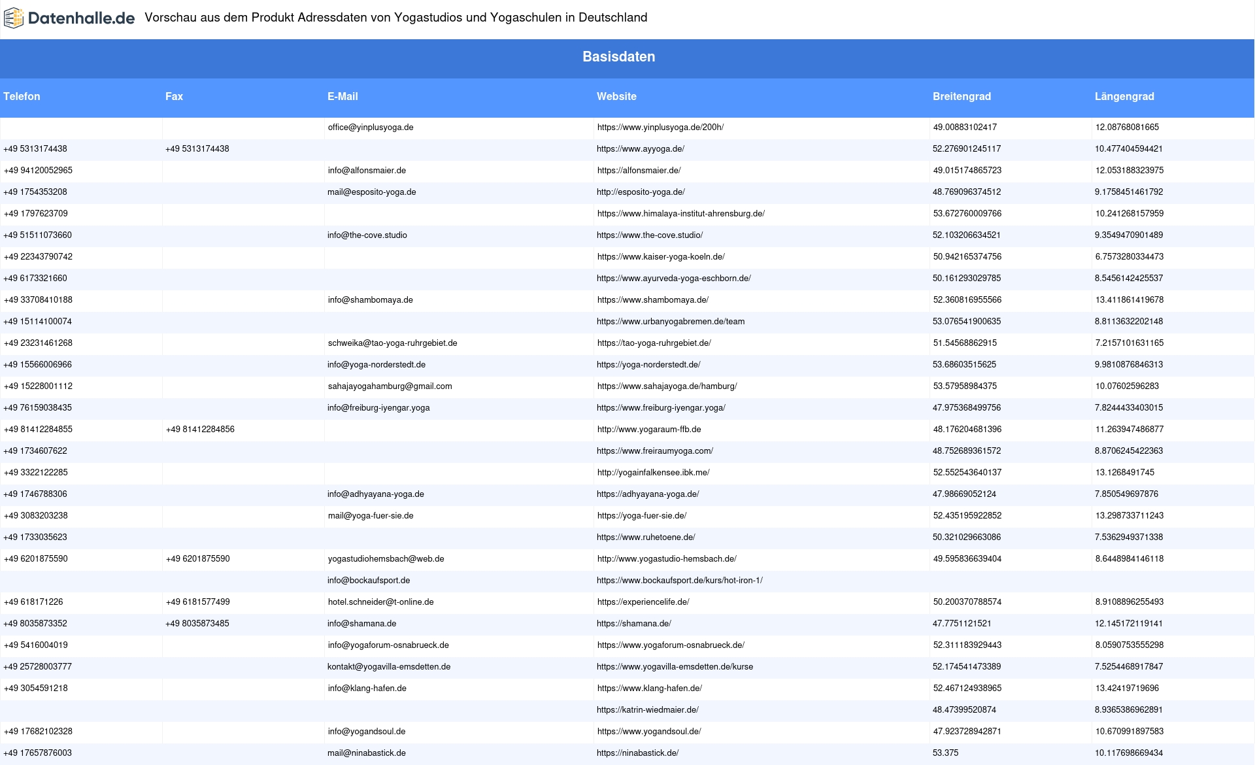Select phone +49 6173321660

pyautogui.click(x=35, y=279)
